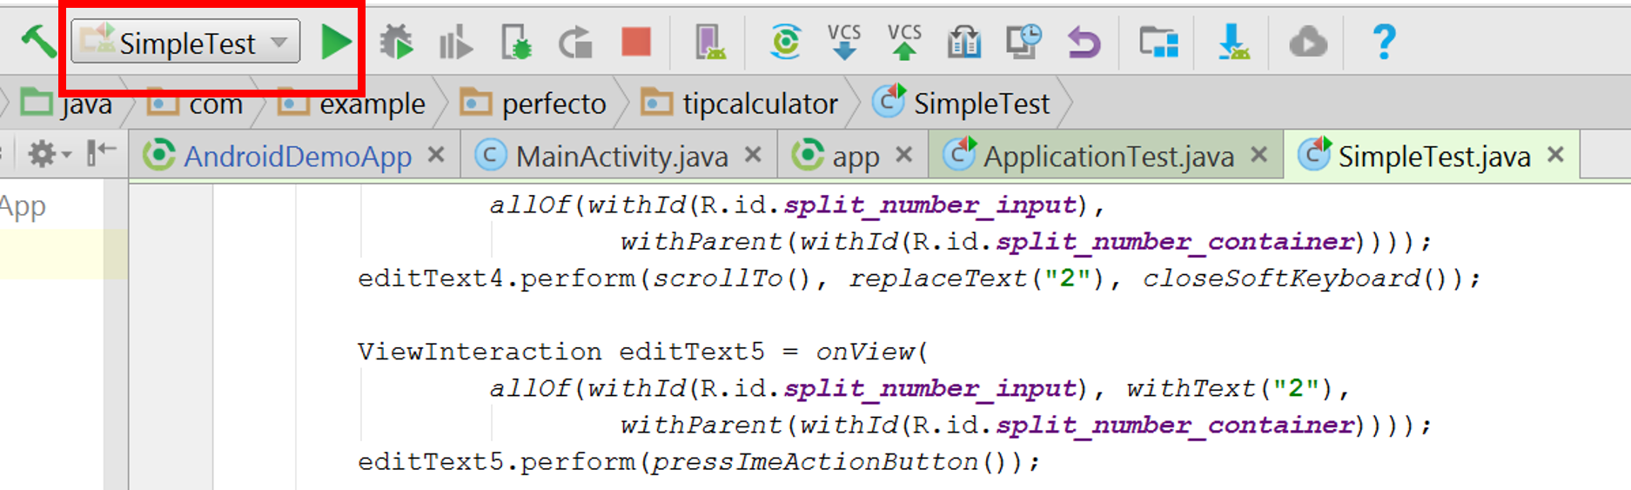Switch to the ApplicationTest.java tab

tap(1108, 157)
